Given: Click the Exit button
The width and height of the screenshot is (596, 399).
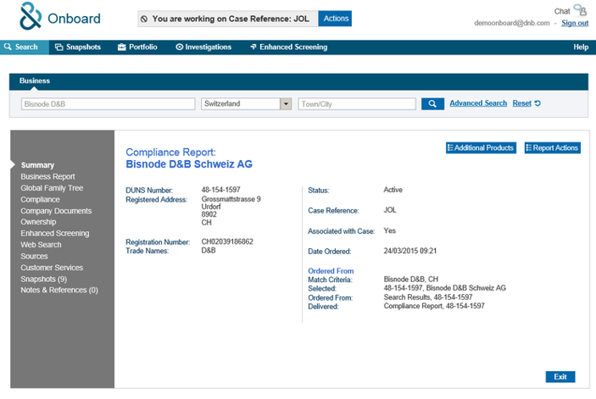Looking at the screenshot, I should coord(560,377).
